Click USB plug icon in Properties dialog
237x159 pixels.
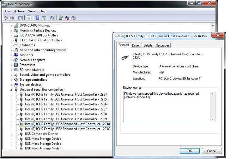[x=125, y=57]
